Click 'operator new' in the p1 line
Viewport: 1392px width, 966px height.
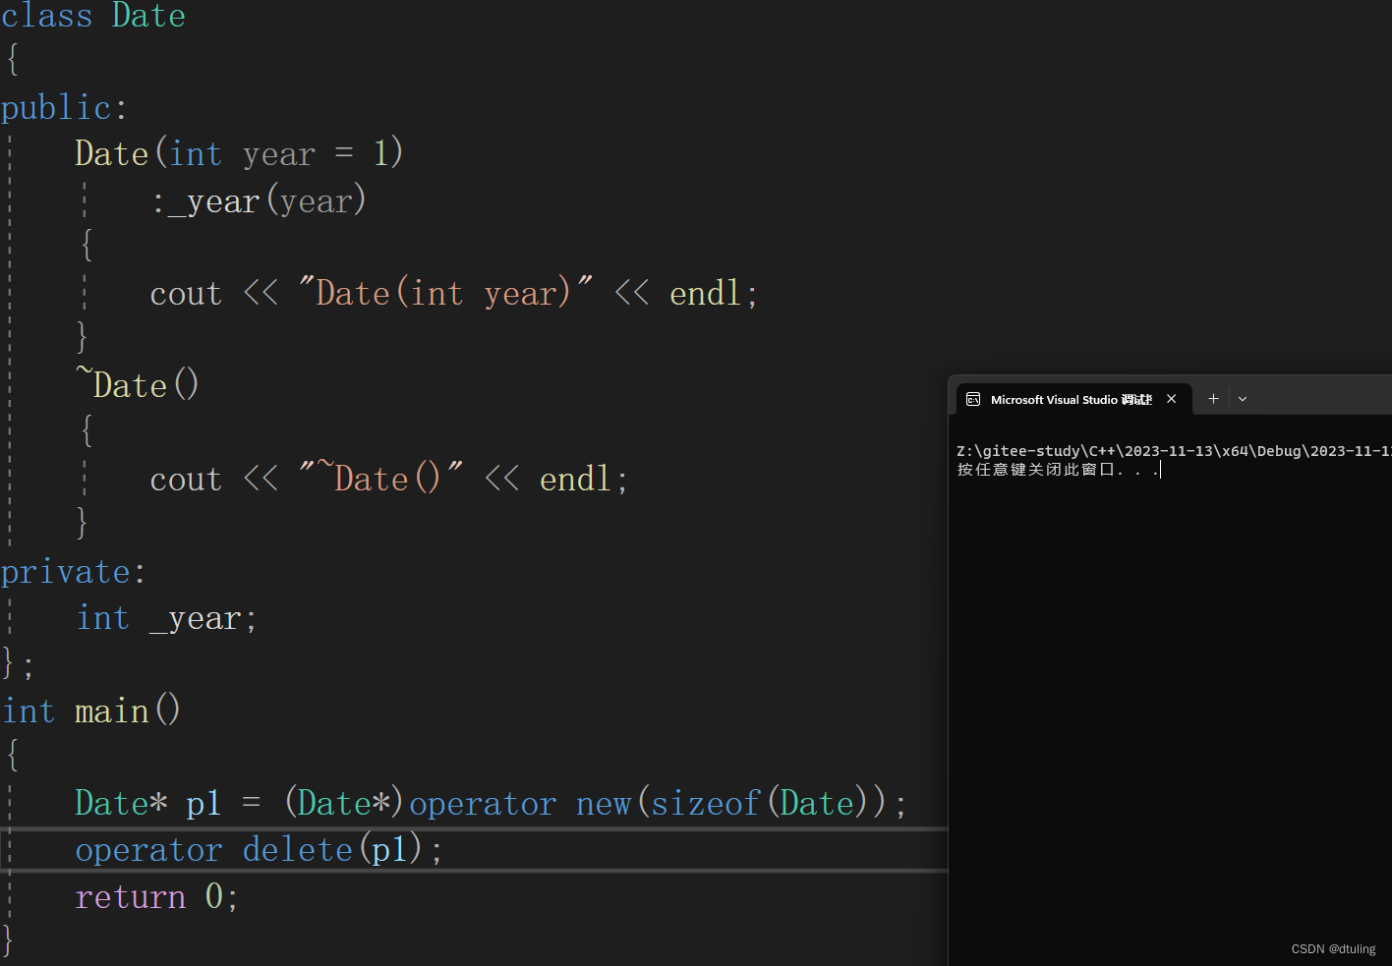520,803
